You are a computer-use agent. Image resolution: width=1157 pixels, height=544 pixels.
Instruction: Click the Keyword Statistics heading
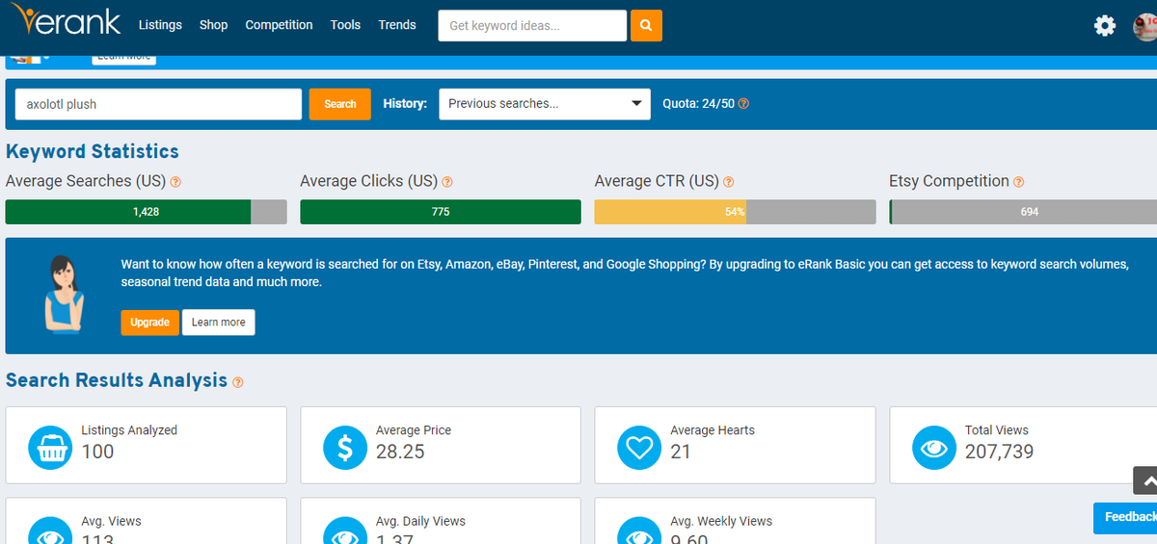pos(93,151)
